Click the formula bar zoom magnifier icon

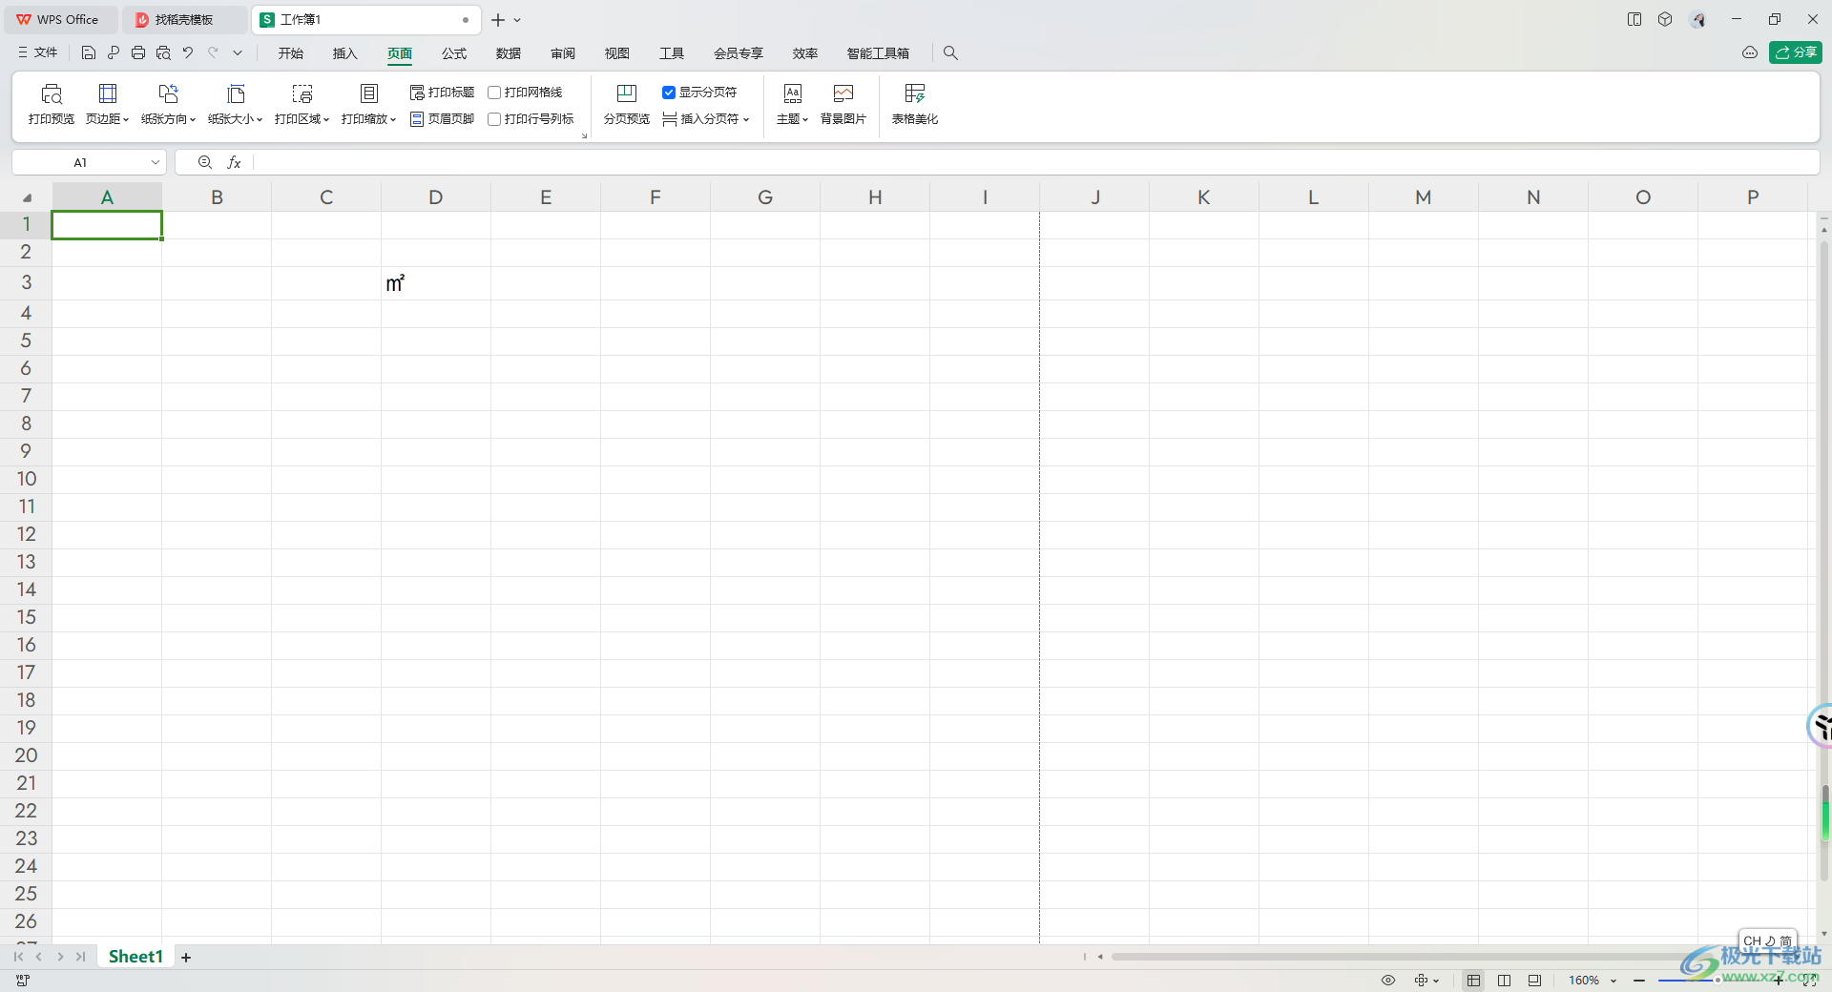204,163
